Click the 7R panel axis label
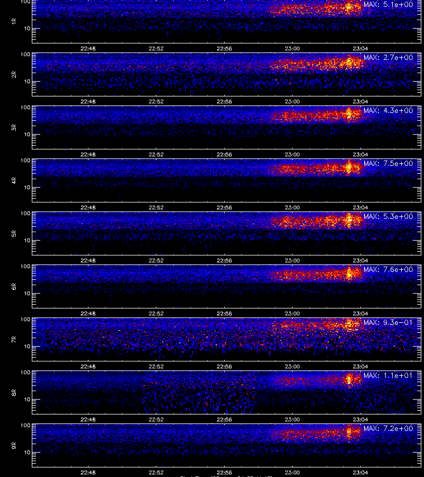Image resolution: width=424 pixels, height=477 pixels. pyautogui.click(x=14, y=340)
